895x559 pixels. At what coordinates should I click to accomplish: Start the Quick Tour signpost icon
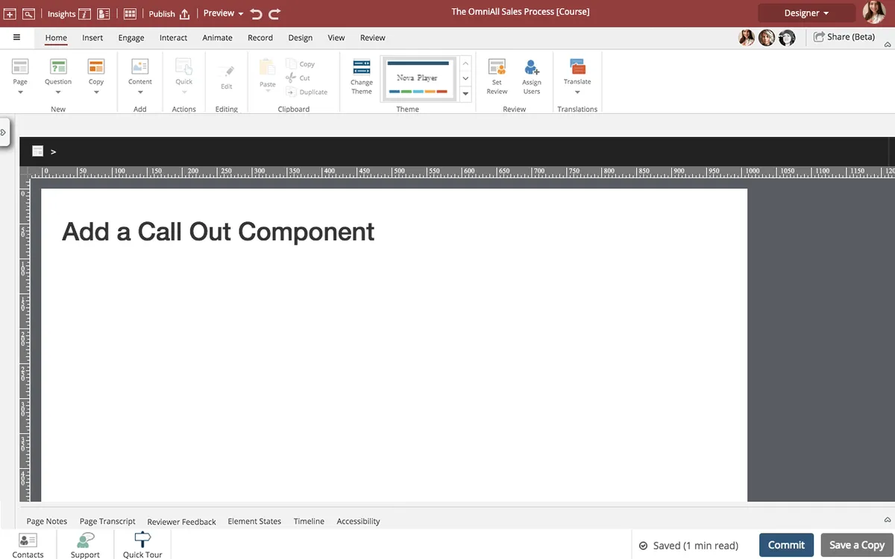pos(142,540)
